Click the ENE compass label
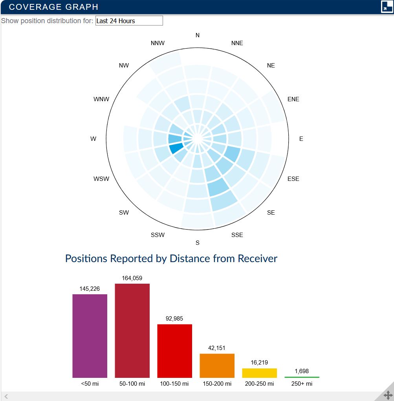The image size is (394, 401). coord(293,99)
